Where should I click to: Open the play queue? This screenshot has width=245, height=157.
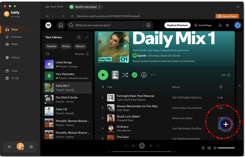tap(203, 148)
